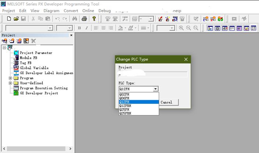Viewport: 259px width, 153px height.
Task: Click the New project icon
Action: tap(9, 19)
